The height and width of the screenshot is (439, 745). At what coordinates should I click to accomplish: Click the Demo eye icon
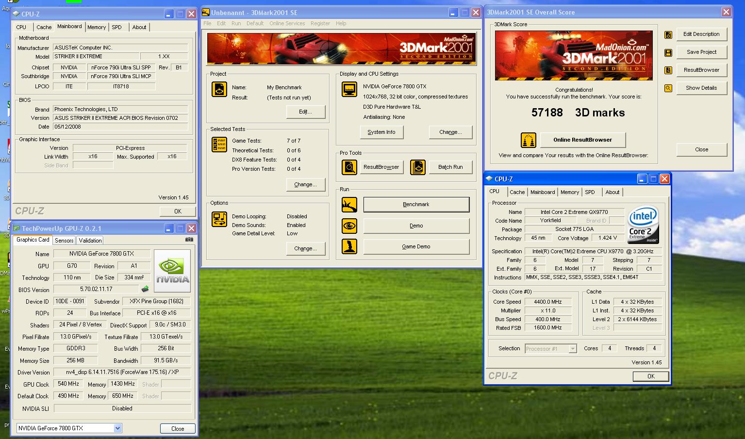coord(349,226)
